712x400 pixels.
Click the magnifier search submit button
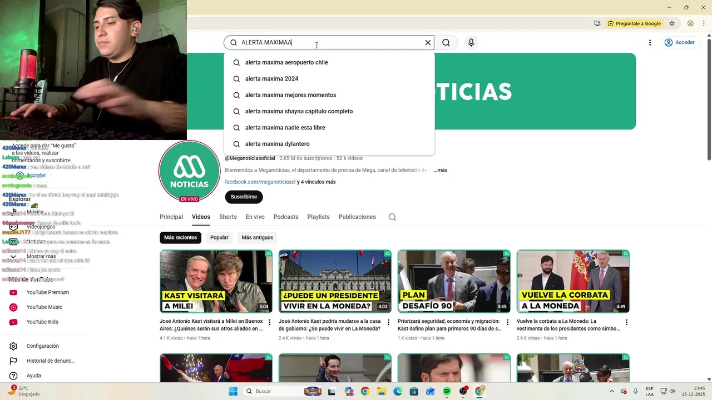click(x=446, y=43)
